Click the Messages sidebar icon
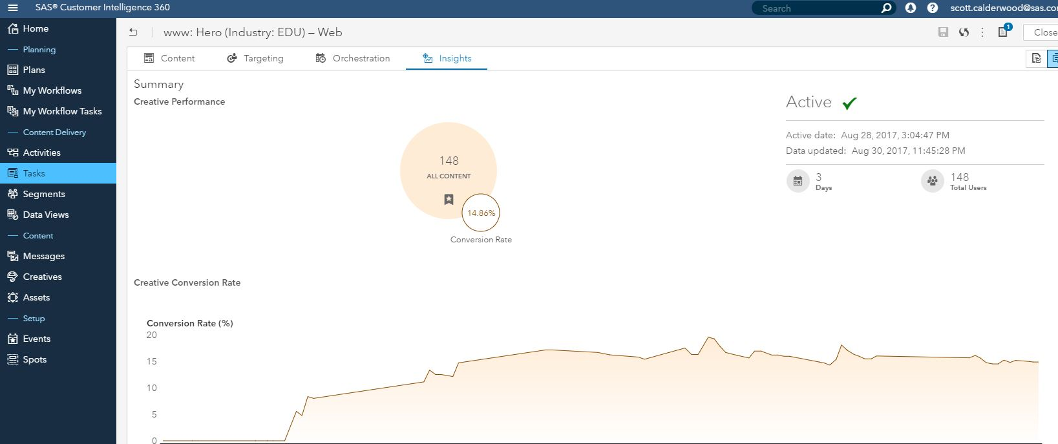Viewport: 1058px width, 444px height. pos(12,256)
